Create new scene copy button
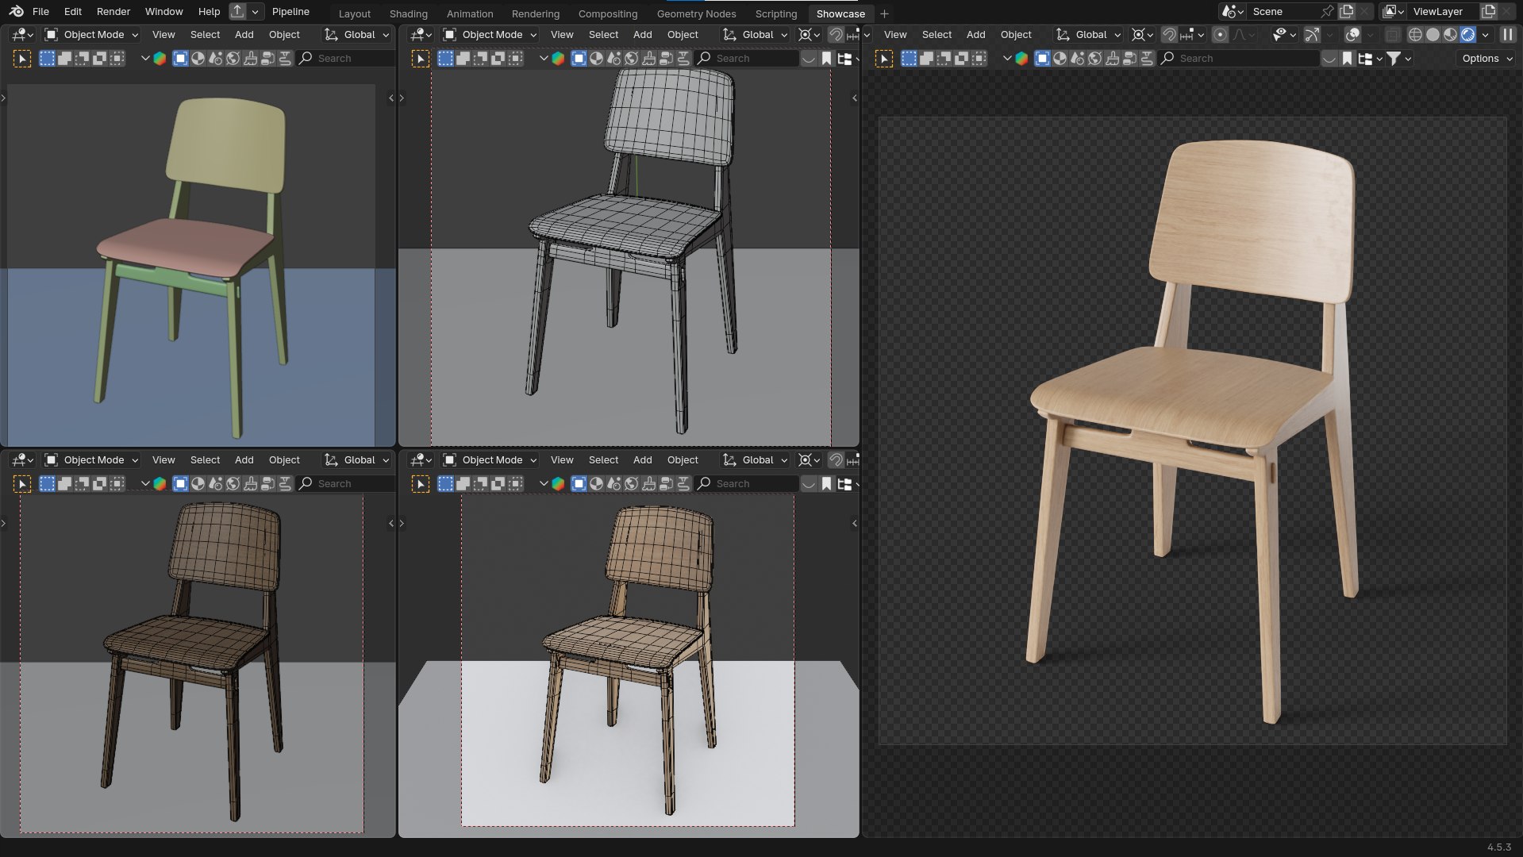This screenshot has width=1523, height=857. pos(1347,12)
